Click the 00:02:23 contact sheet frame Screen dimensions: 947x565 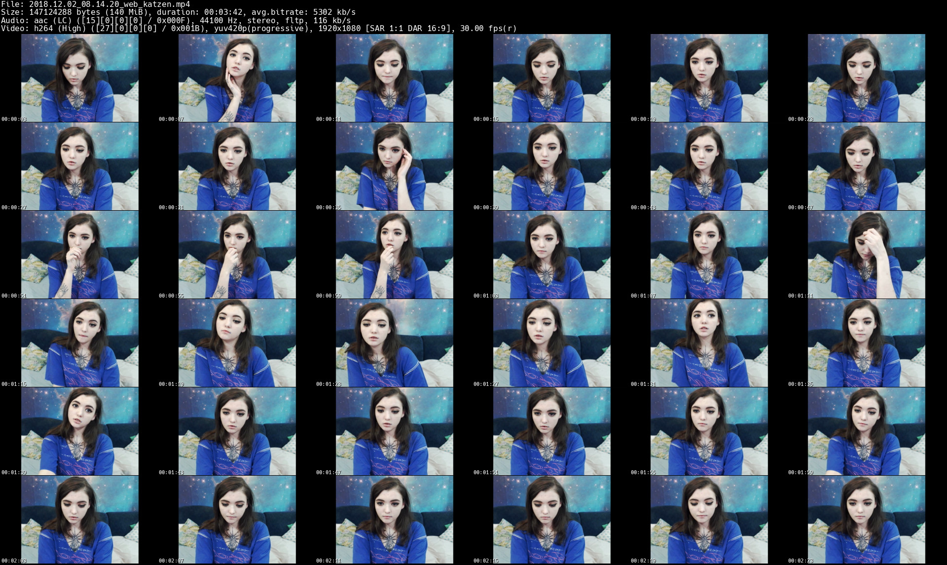867,520
